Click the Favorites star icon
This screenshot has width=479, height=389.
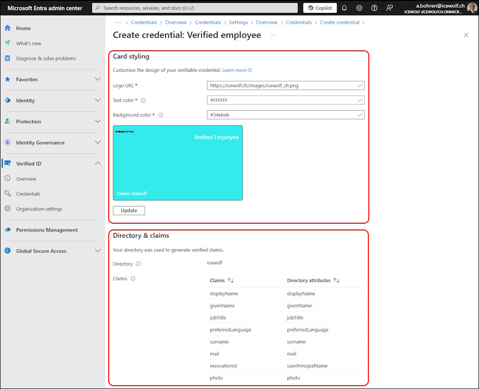(x=8, y=79)
